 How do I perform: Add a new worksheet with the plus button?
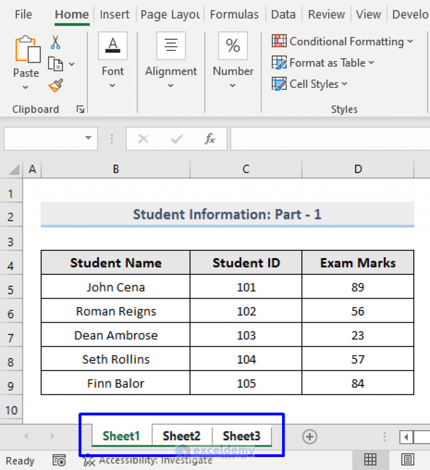(310, 437)
